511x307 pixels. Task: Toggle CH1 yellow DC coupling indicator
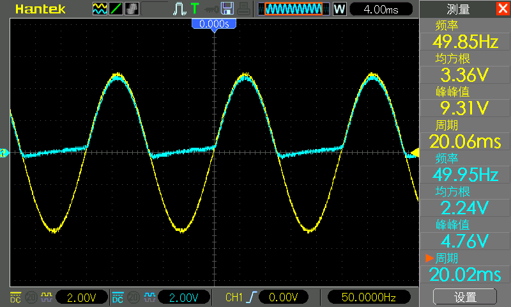point(15,297)
